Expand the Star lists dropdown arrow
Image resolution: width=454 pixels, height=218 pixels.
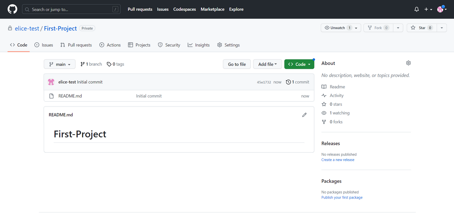(442, 28)
